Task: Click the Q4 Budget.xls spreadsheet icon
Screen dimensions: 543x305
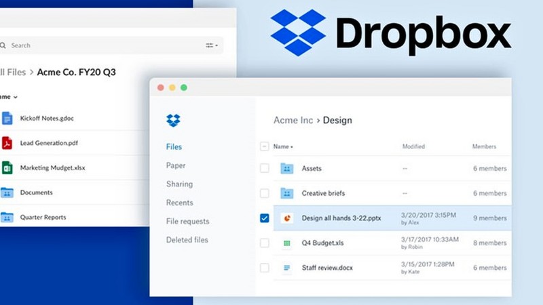Action: pos(286,243)
